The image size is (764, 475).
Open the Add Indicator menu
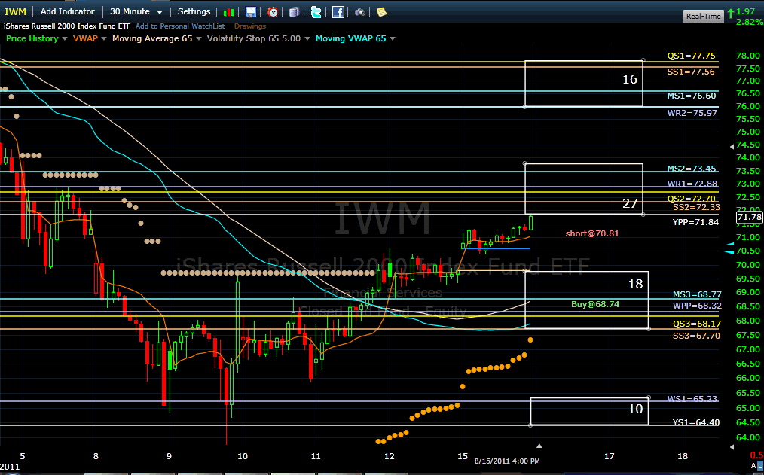click(x=67, y=12)
